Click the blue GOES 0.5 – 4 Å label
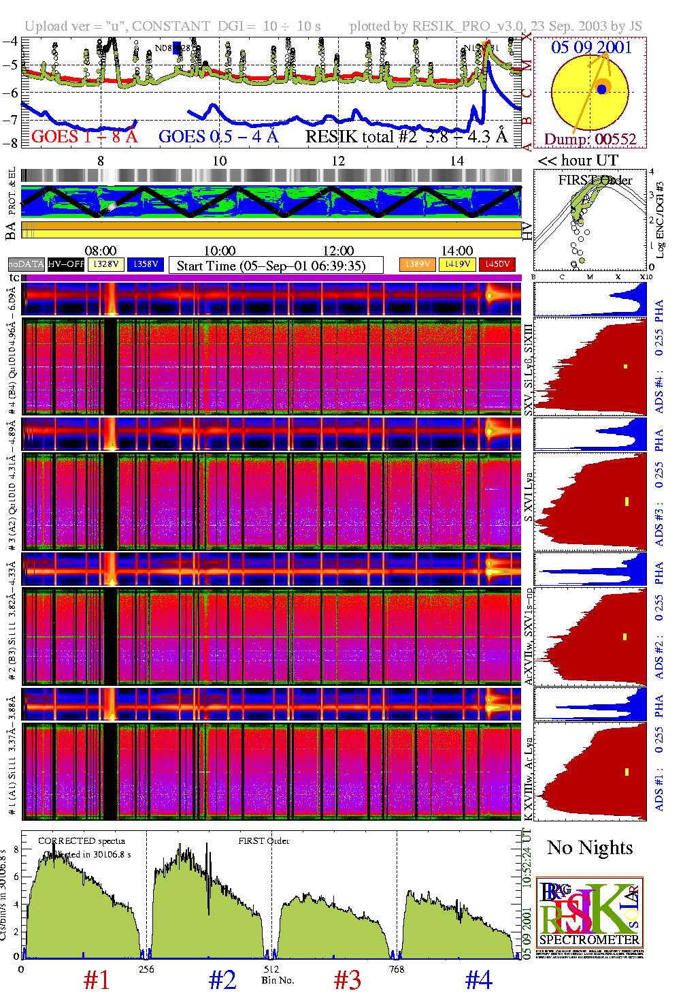 click(x=218, y=137)
